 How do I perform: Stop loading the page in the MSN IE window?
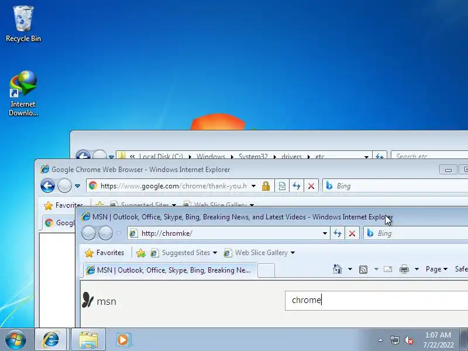(352, 233)
